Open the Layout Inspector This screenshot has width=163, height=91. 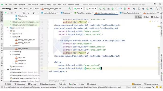pyautogui.click(x=151, y=84)
